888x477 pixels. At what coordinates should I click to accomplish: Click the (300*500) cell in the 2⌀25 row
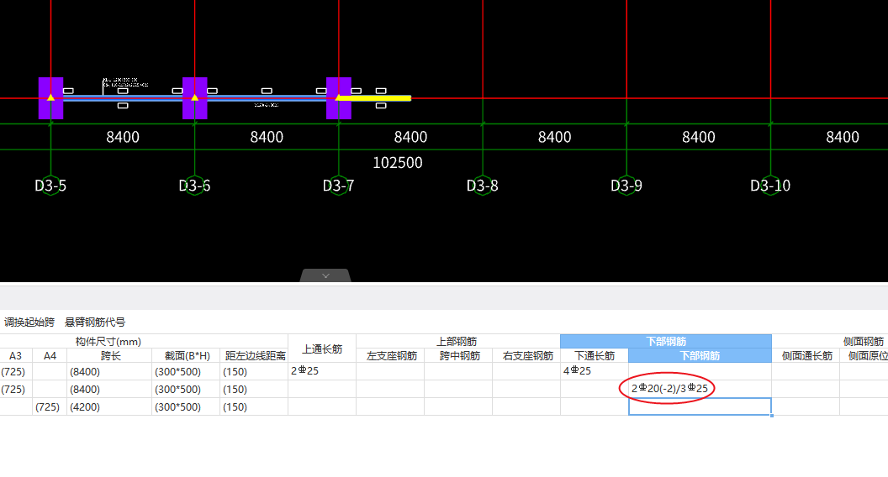pos(186,371)
